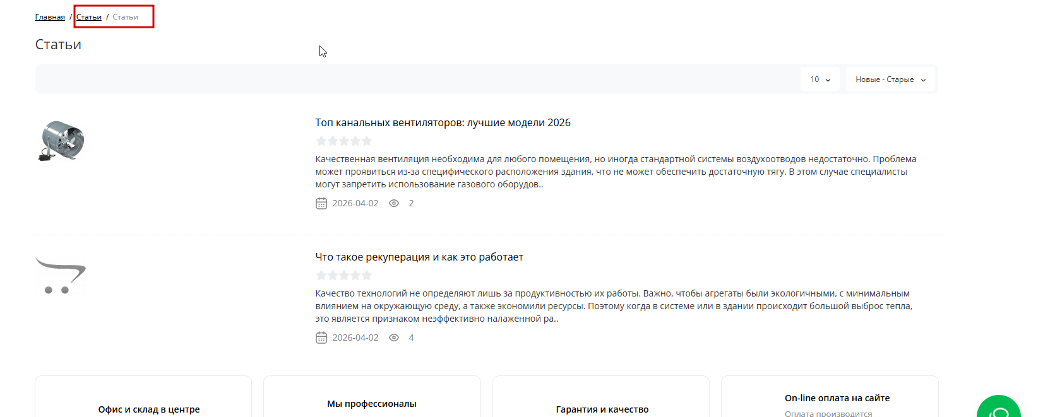This screenshot has width=1043, height=417.
Task: Open the Главная breadcrumb link
Action: tap(50, 17)
